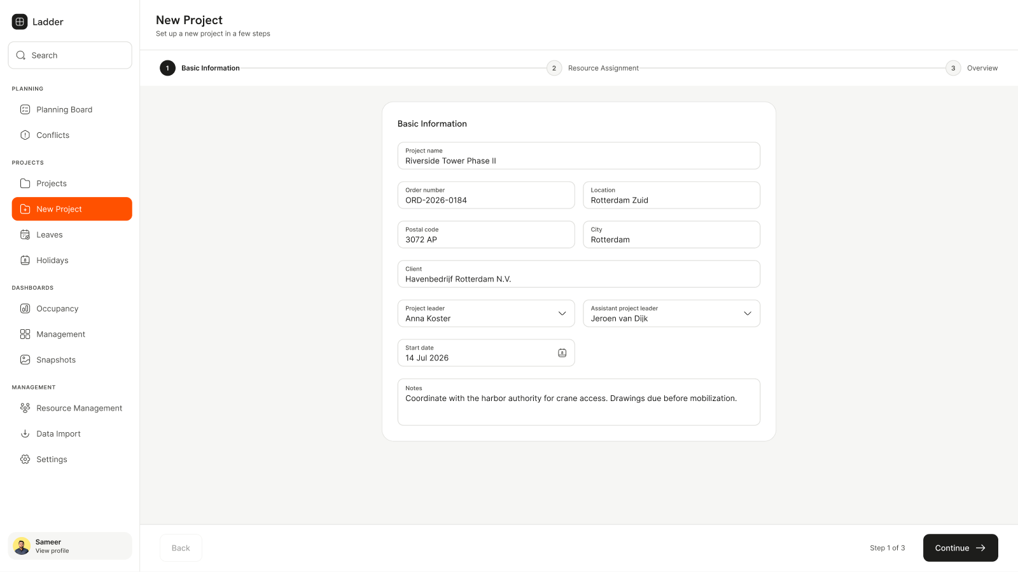This screenshot has height=572, width=1018.
Task: Click the Search input box
Action: pos(70,55)
